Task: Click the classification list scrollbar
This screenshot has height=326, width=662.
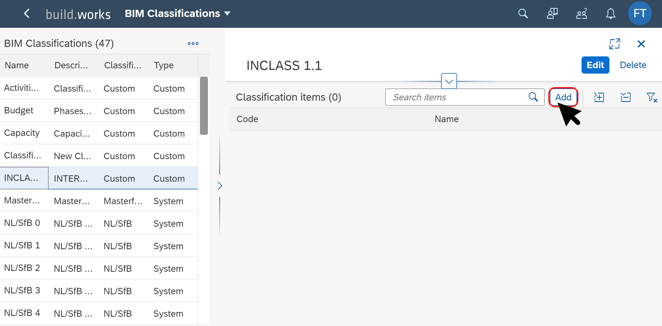Action: 204,106
